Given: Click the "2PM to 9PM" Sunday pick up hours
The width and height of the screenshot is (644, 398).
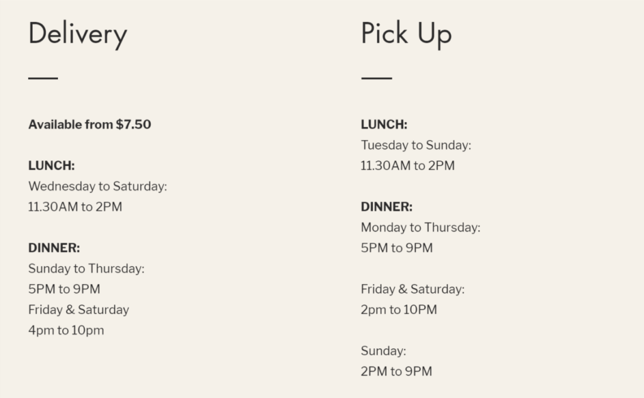Looking at the screenshot, I should [x=396, y=371].
